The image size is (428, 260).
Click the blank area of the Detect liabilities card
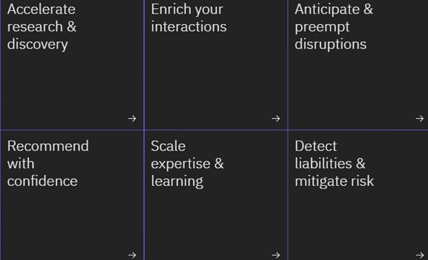pos(358,220)
